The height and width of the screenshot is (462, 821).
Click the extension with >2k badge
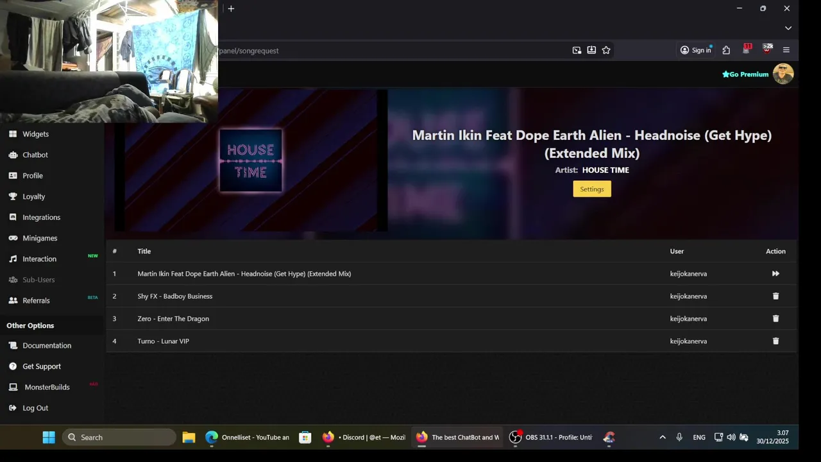[767, 49]
